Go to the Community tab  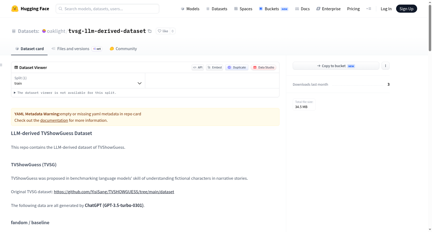point(123,49)
